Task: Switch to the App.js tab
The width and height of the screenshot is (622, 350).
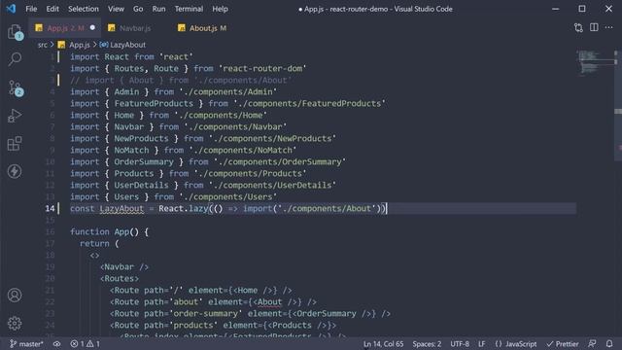Action: pos(65,28)
